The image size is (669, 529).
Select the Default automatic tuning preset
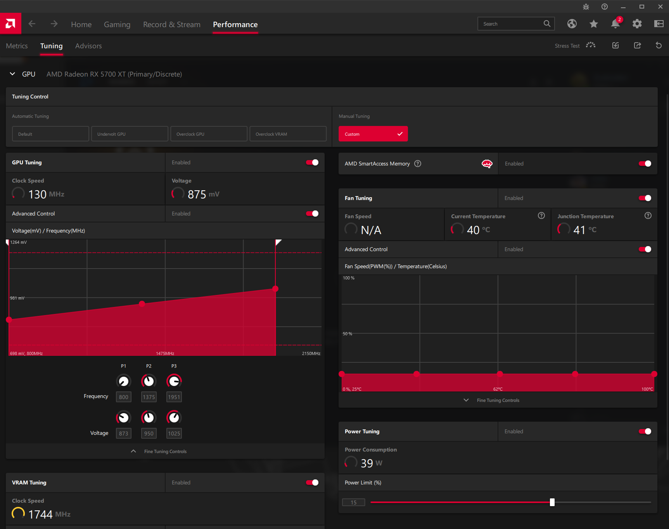(x=50, y=134)
